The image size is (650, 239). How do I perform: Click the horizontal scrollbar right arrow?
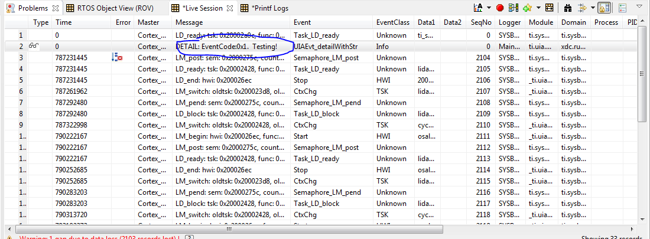633,228
